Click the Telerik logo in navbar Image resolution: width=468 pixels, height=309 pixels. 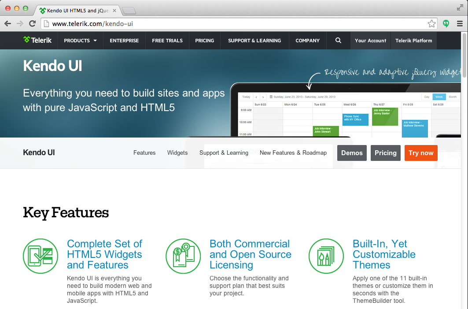pos(37,40)
